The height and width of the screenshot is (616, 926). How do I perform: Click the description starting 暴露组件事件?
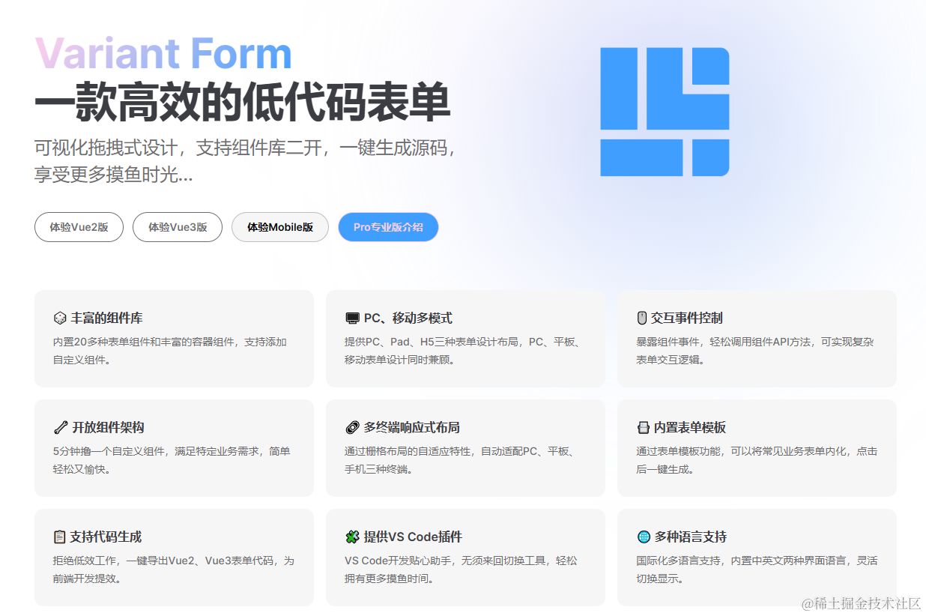[754, 351]
